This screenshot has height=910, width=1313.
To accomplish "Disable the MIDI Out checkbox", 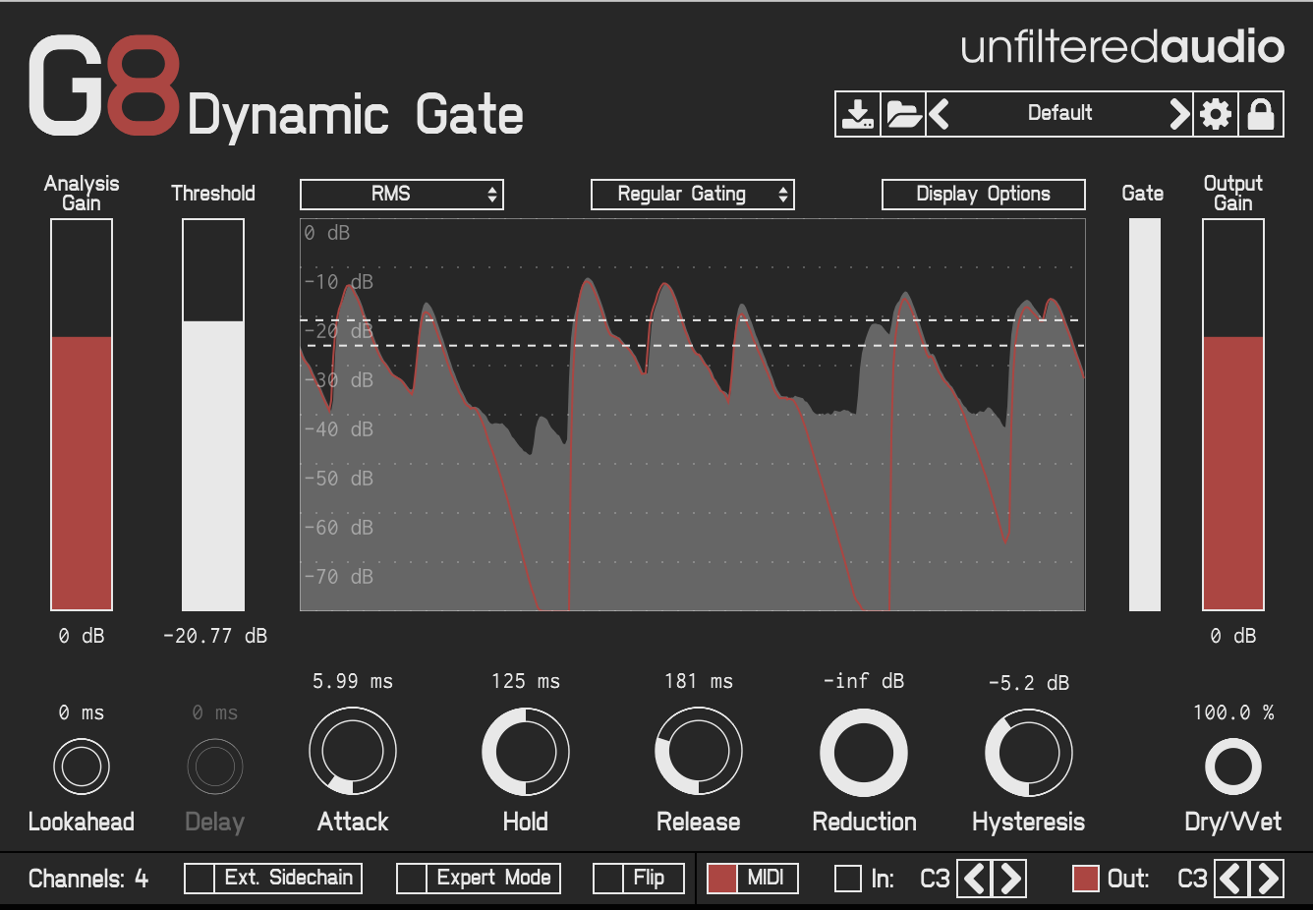I will pos(1086,879).
